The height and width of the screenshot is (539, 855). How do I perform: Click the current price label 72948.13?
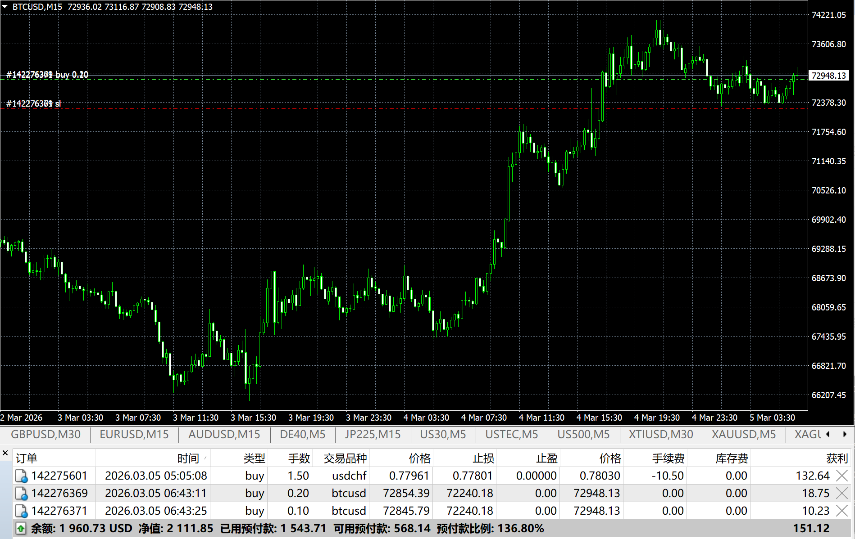(828, 76)
